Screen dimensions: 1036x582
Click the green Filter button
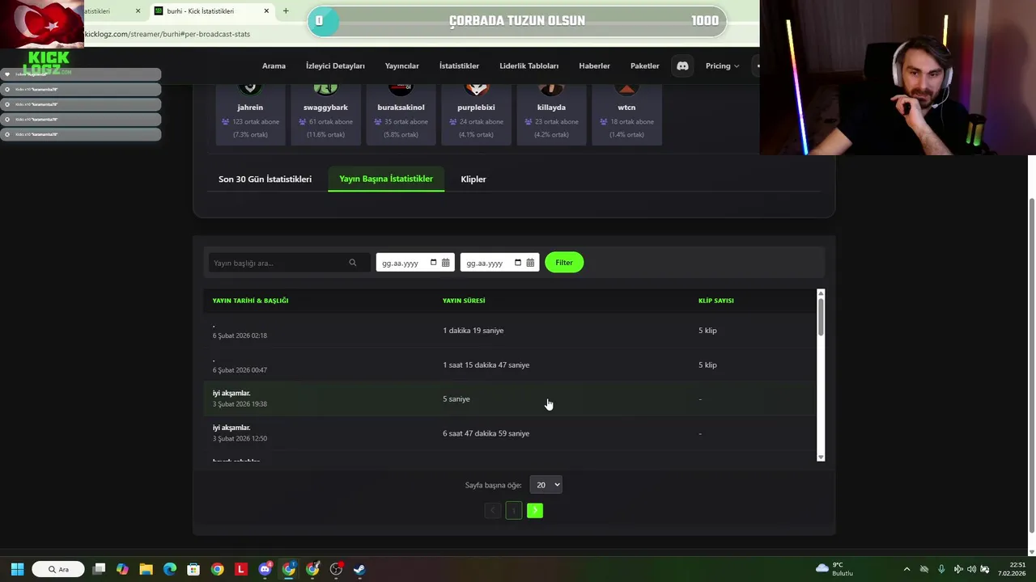click(564, 263)
